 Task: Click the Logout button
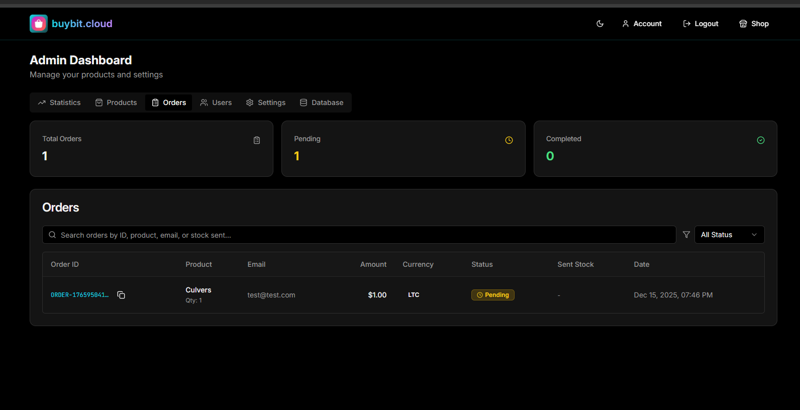(x=701, y=24)
